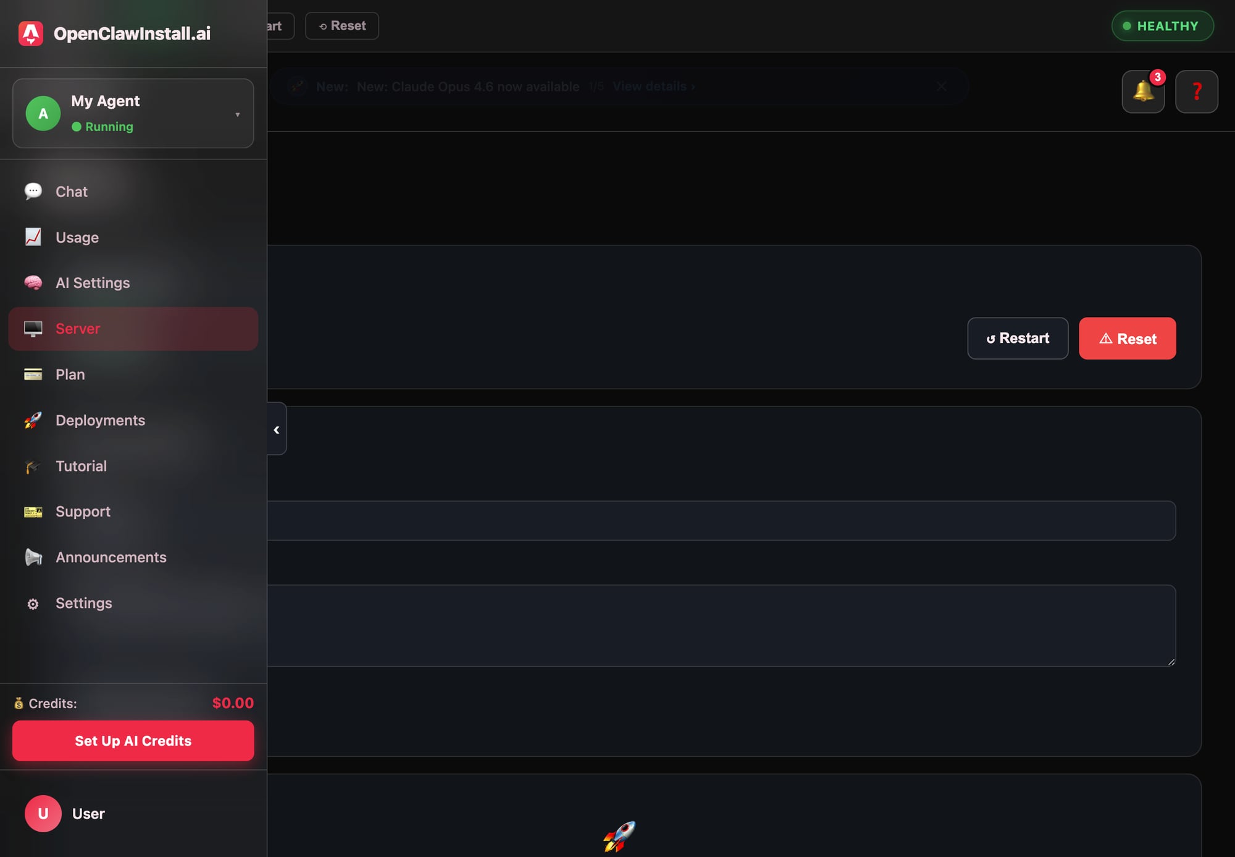Click Set Up AI Credits

[133, 741]
